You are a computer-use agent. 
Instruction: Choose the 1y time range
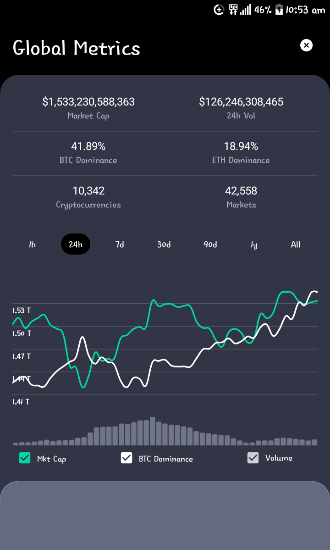254,245
